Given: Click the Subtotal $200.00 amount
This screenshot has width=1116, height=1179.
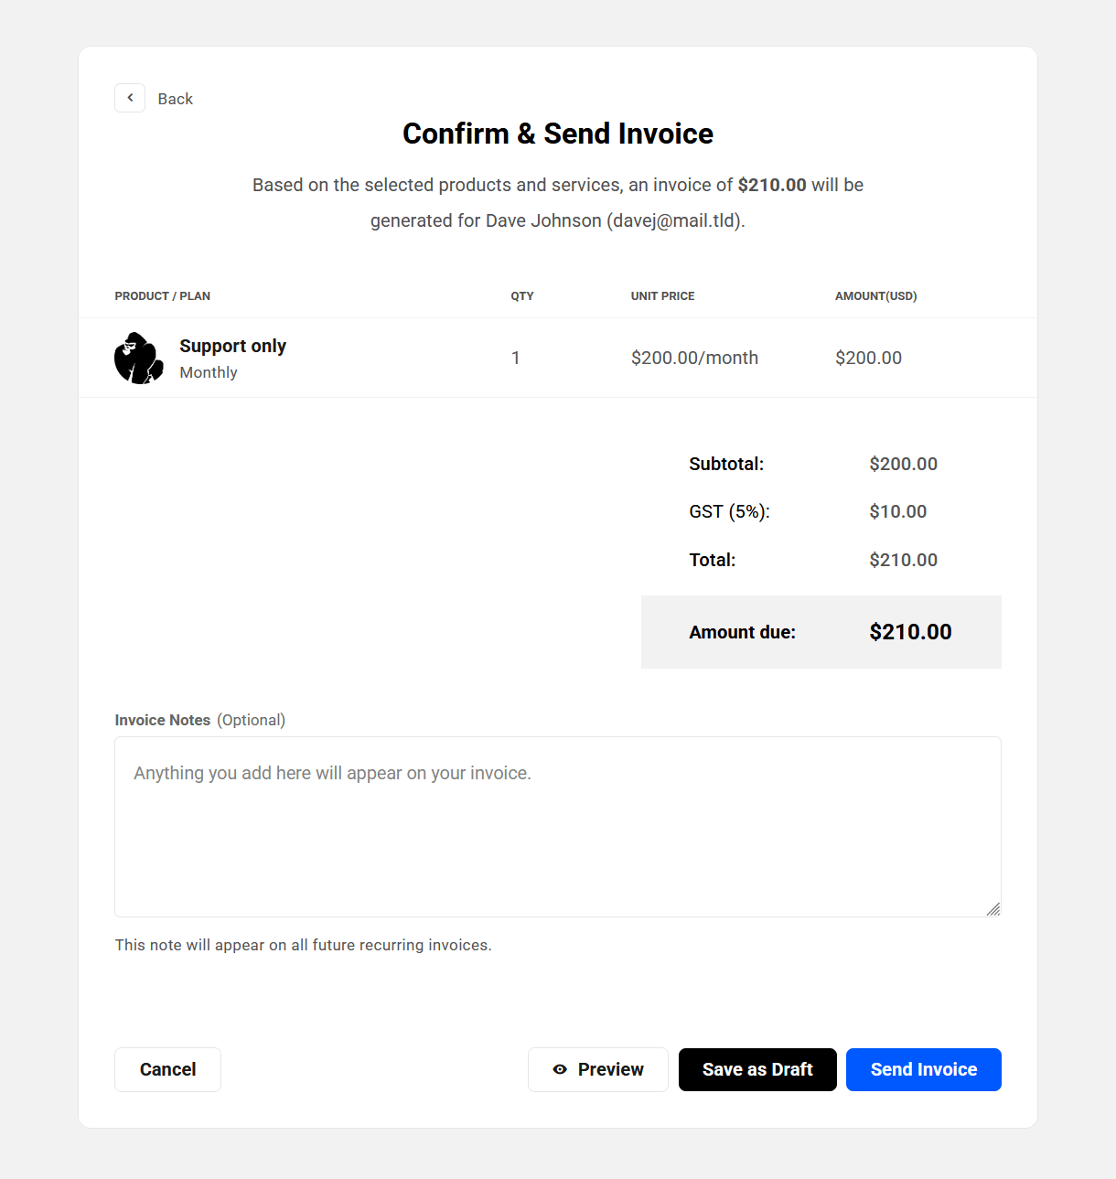Looking at the screenshot, I should pos(903,464).
